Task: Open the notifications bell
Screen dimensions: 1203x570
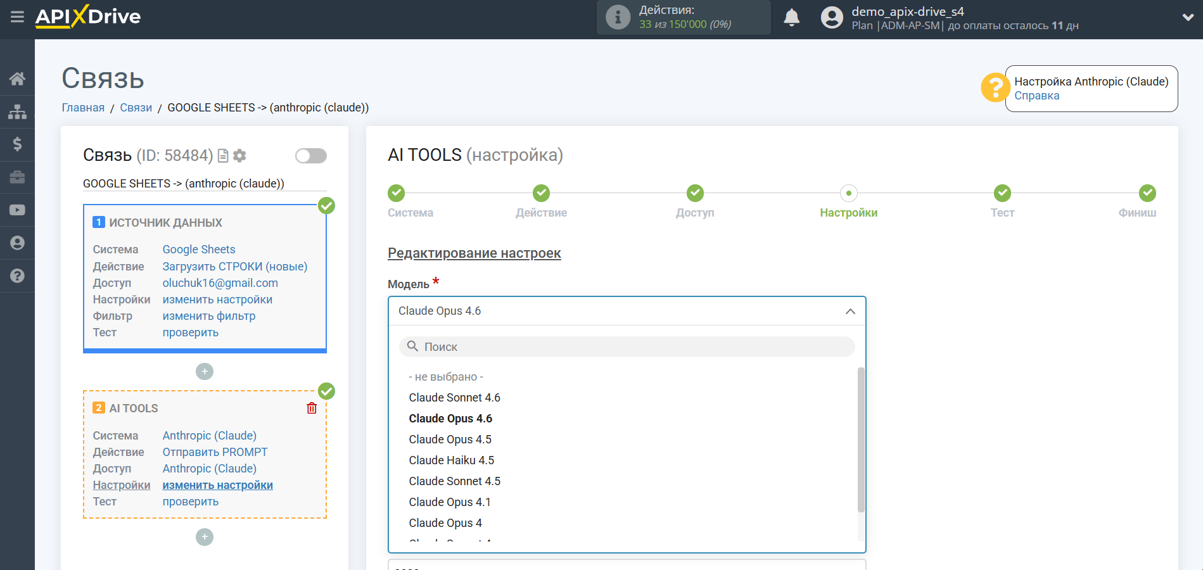Action: (791, 17)
